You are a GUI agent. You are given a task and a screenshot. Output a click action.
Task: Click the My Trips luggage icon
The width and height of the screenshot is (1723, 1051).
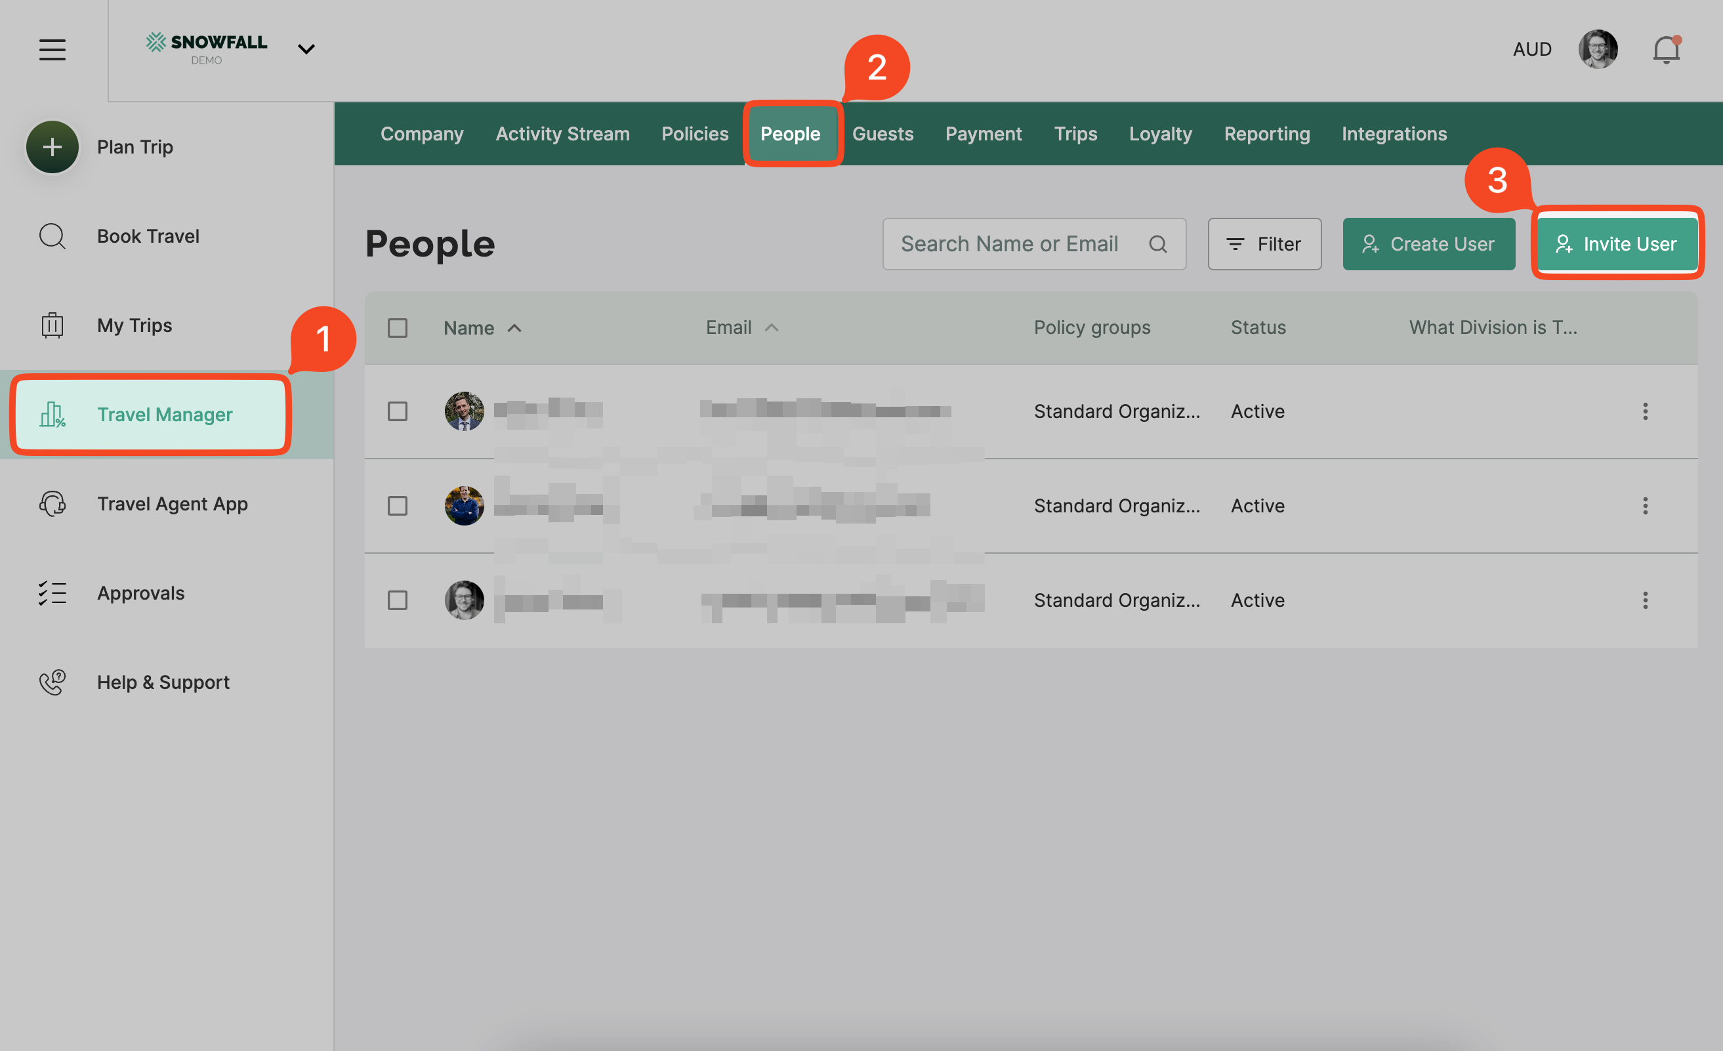(52, 325)
